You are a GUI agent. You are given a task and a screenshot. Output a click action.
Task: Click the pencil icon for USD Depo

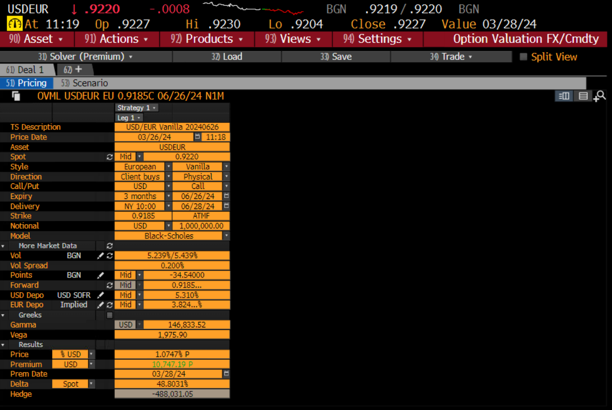[101, 295]
